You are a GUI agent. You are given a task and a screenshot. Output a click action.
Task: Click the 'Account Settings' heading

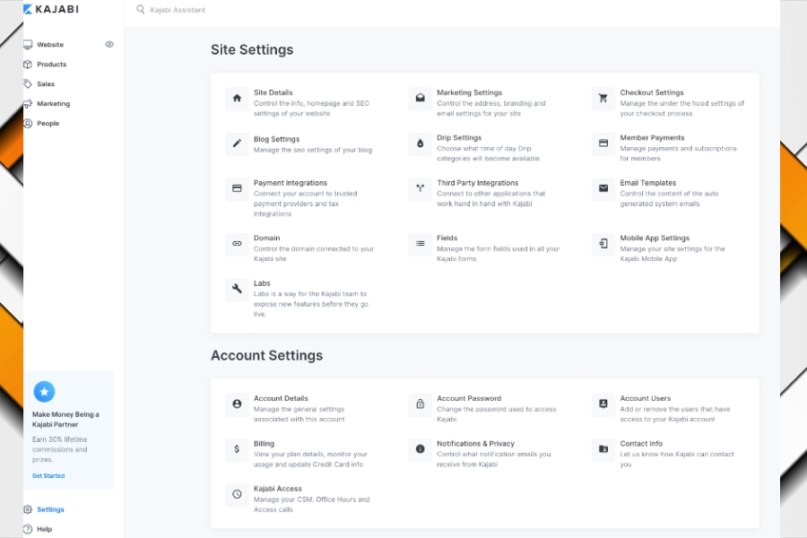pyautogui.click(x=266, y=356)
